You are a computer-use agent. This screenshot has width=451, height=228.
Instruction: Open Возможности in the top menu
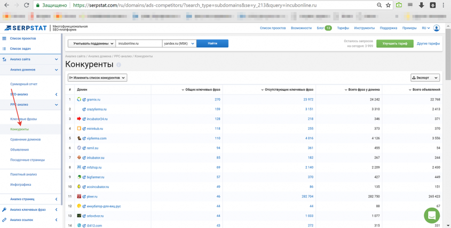(x=301, y=28)
